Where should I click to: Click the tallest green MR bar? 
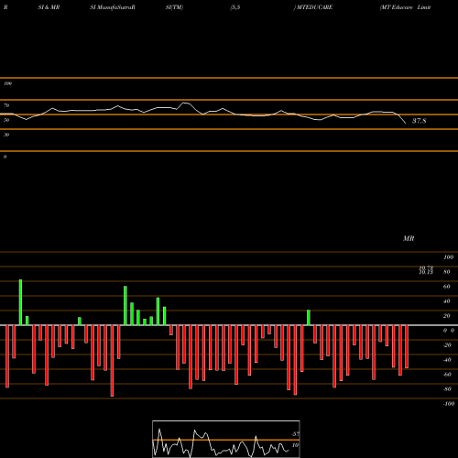point(20,302)
